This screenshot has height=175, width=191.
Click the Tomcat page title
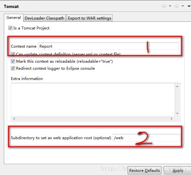11,6
